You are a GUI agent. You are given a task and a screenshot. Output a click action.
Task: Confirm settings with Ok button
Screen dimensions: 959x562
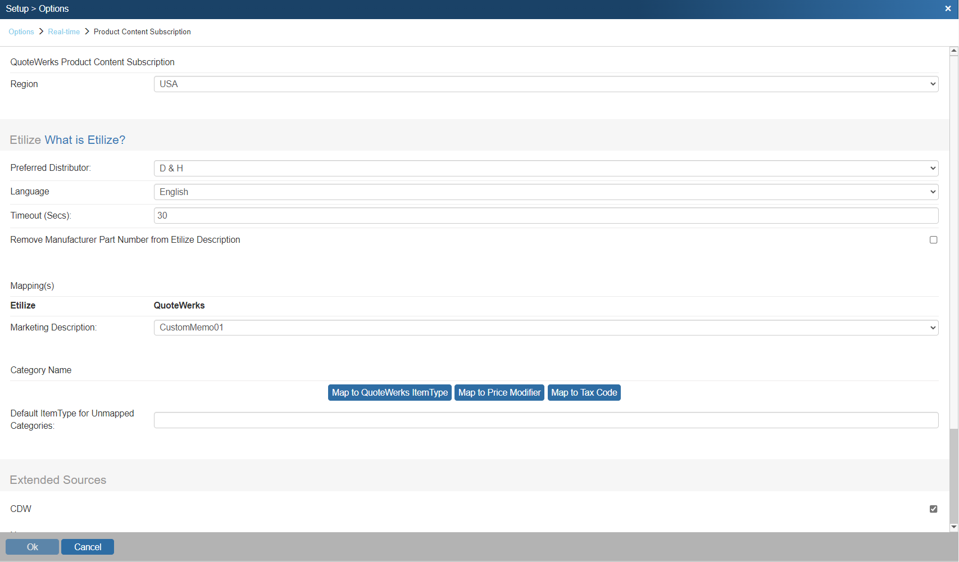(32, 547)
